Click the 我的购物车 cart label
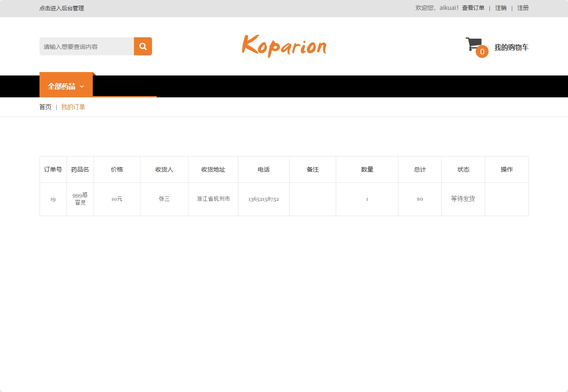568x392 pixels. (512, 47)
